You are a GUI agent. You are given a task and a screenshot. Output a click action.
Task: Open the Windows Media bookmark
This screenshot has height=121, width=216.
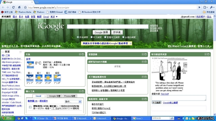click(x=23, y=12)
